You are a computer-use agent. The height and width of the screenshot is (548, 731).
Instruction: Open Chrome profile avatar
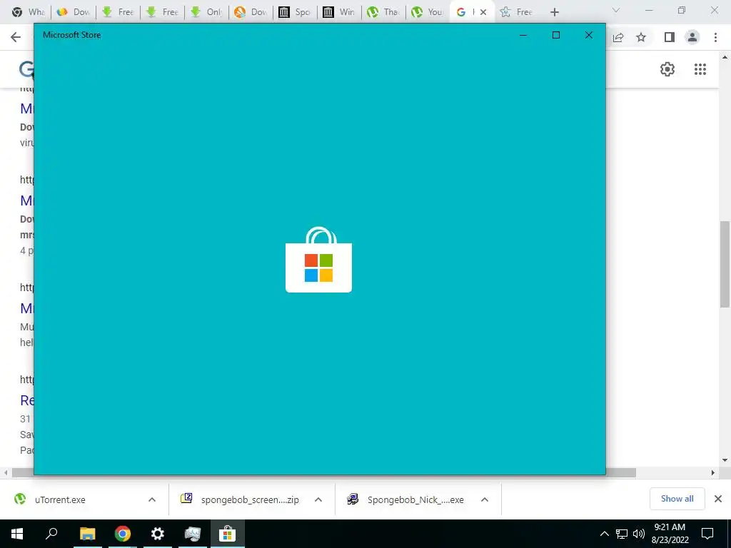692,37
